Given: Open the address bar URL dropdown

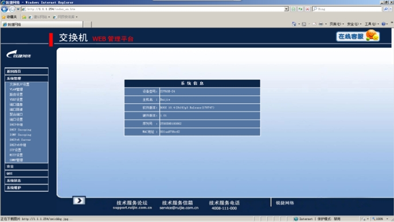Looking at the screenshot, I should pyautogui.click(x=286, y=9).
